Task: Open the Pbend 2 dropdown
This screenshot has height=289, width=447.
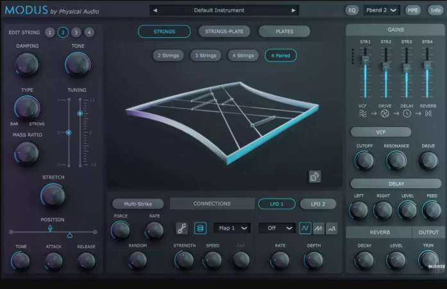Action: 382,10
